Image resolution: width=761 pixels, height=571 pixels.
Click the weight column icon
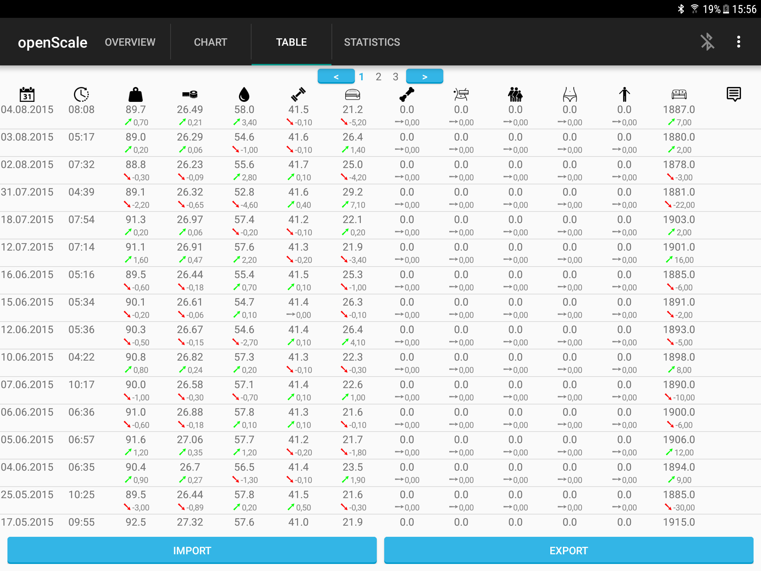coord(136,94)
